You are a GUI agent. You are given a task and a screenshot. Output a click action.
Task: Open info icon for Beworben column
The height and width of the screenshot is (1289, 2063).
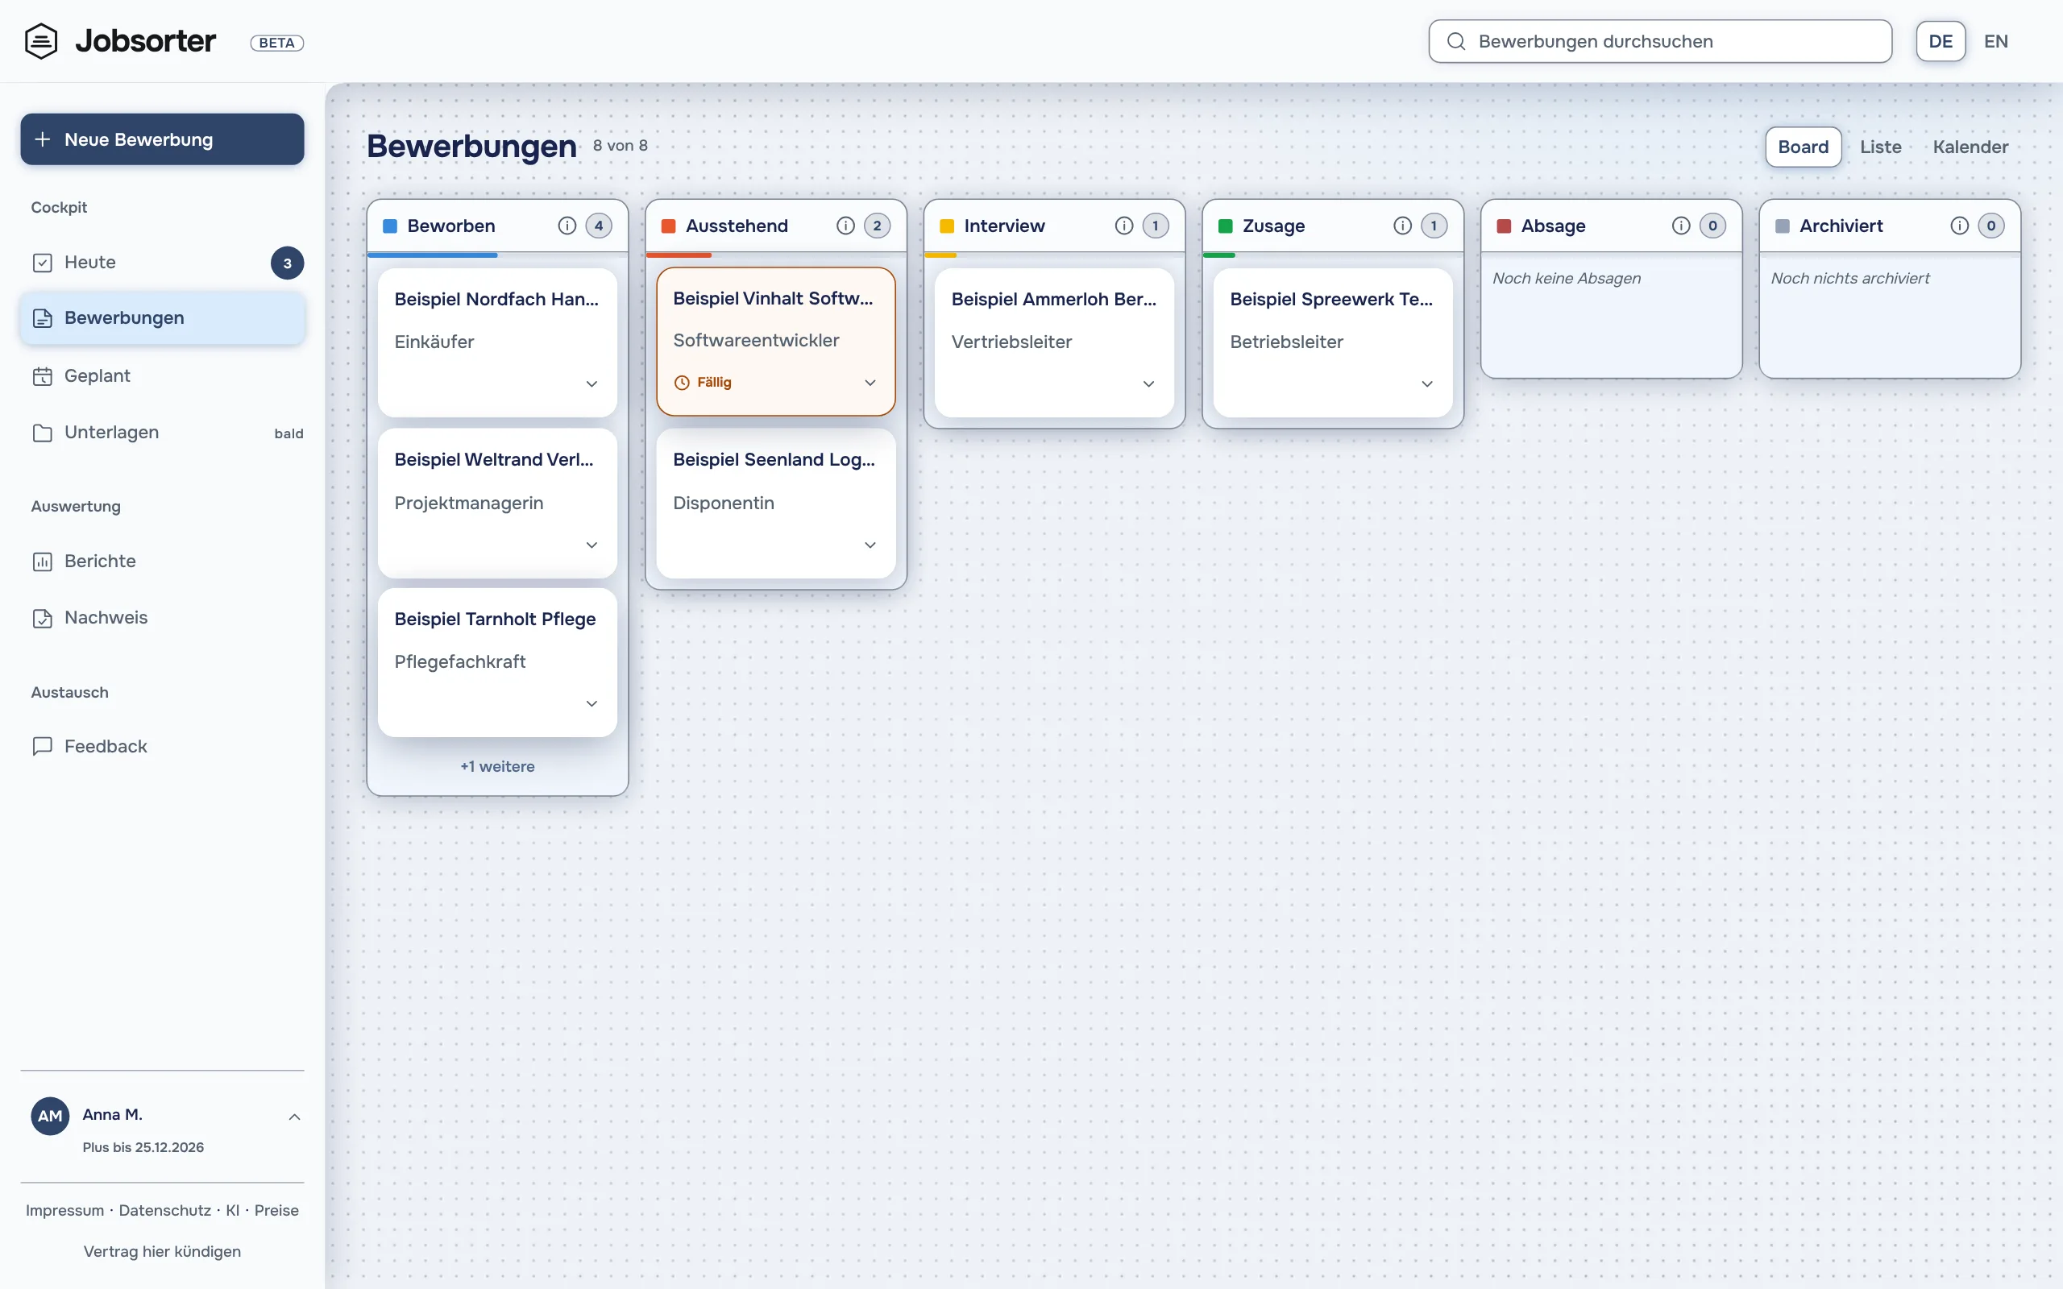pos(567,225)
